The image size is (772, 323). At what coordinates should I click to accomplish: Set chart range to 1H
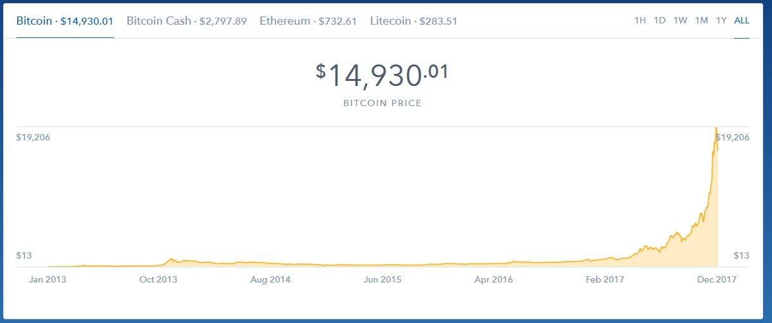coord(640,20)
